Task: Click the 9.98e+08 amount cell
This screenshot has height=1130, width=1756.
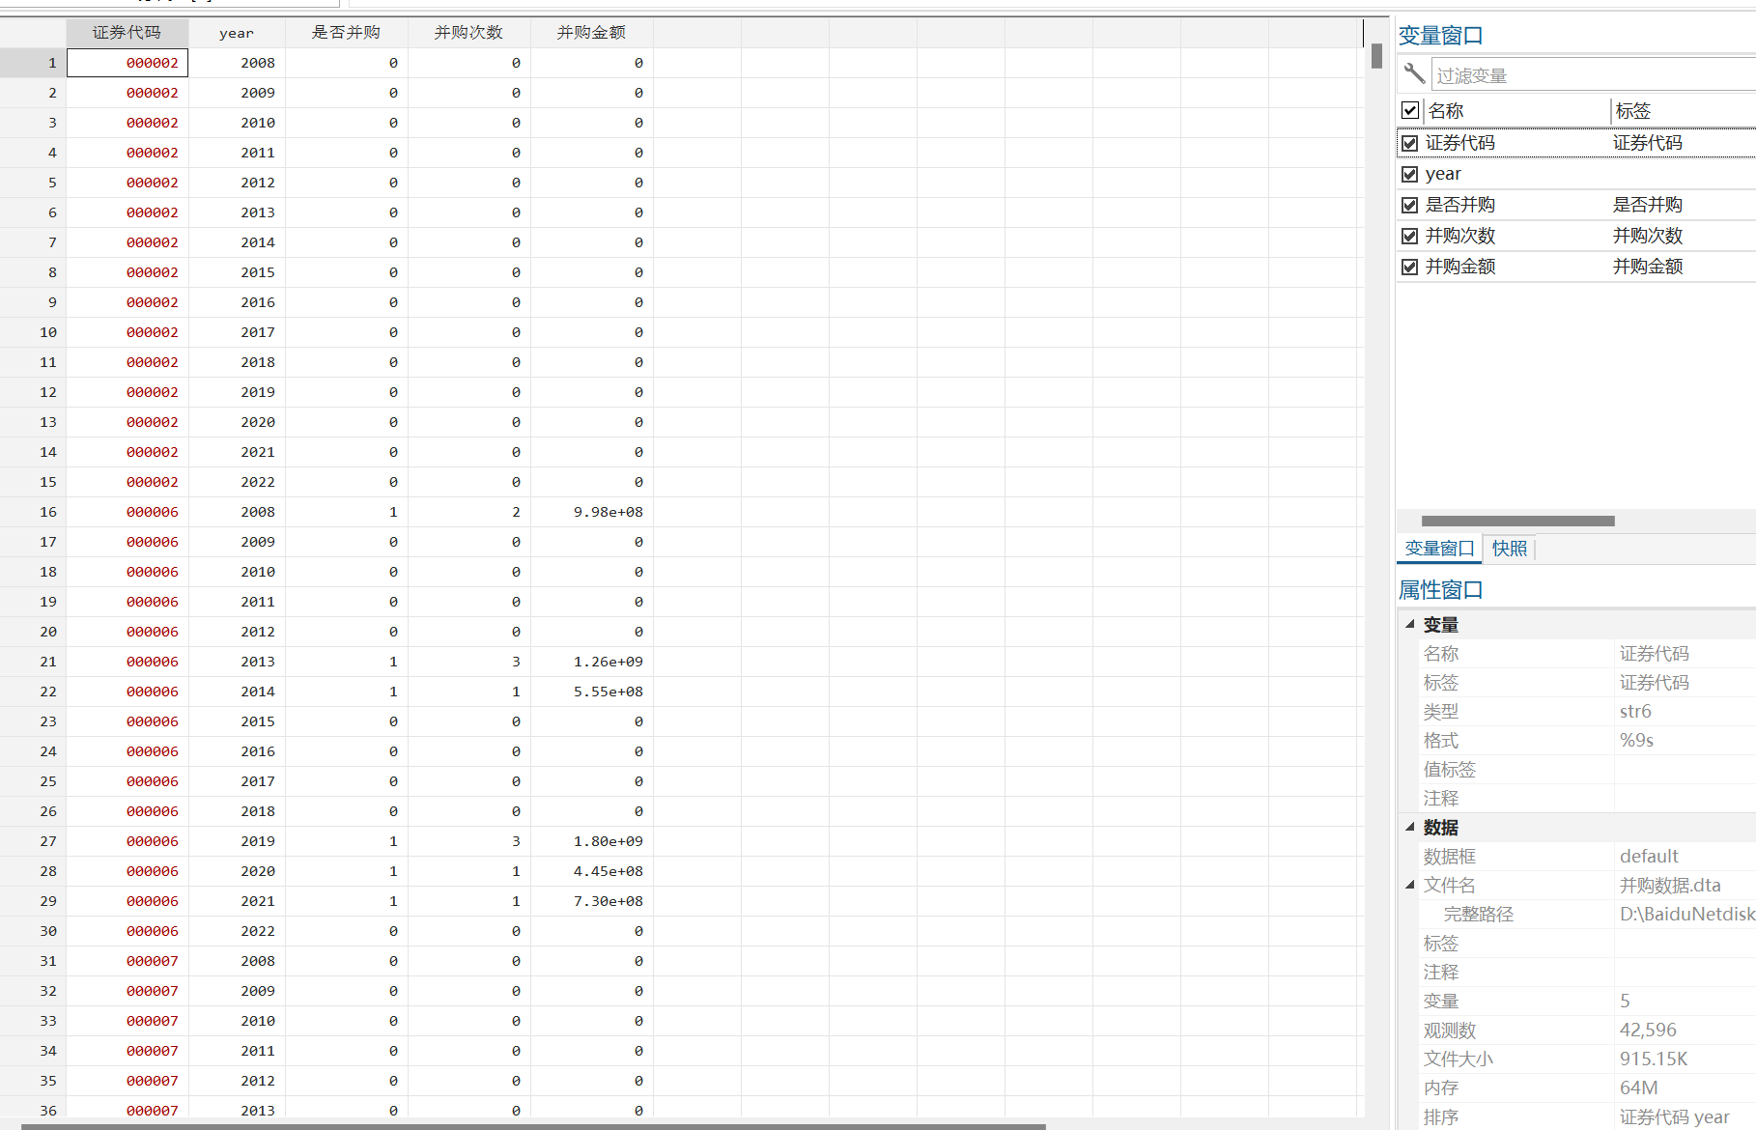Action: [x=592, y=512]
